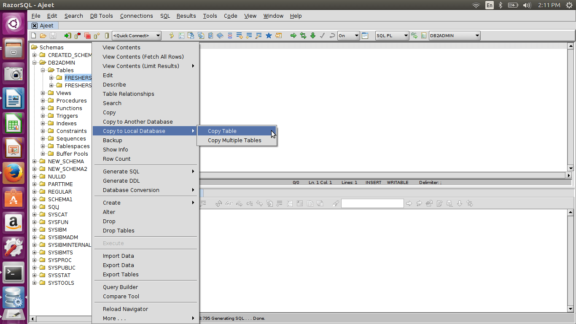Select the Tablespaces folder in tree
The width and height of the screenshot is (576, 324).
[x=73, y=146]
